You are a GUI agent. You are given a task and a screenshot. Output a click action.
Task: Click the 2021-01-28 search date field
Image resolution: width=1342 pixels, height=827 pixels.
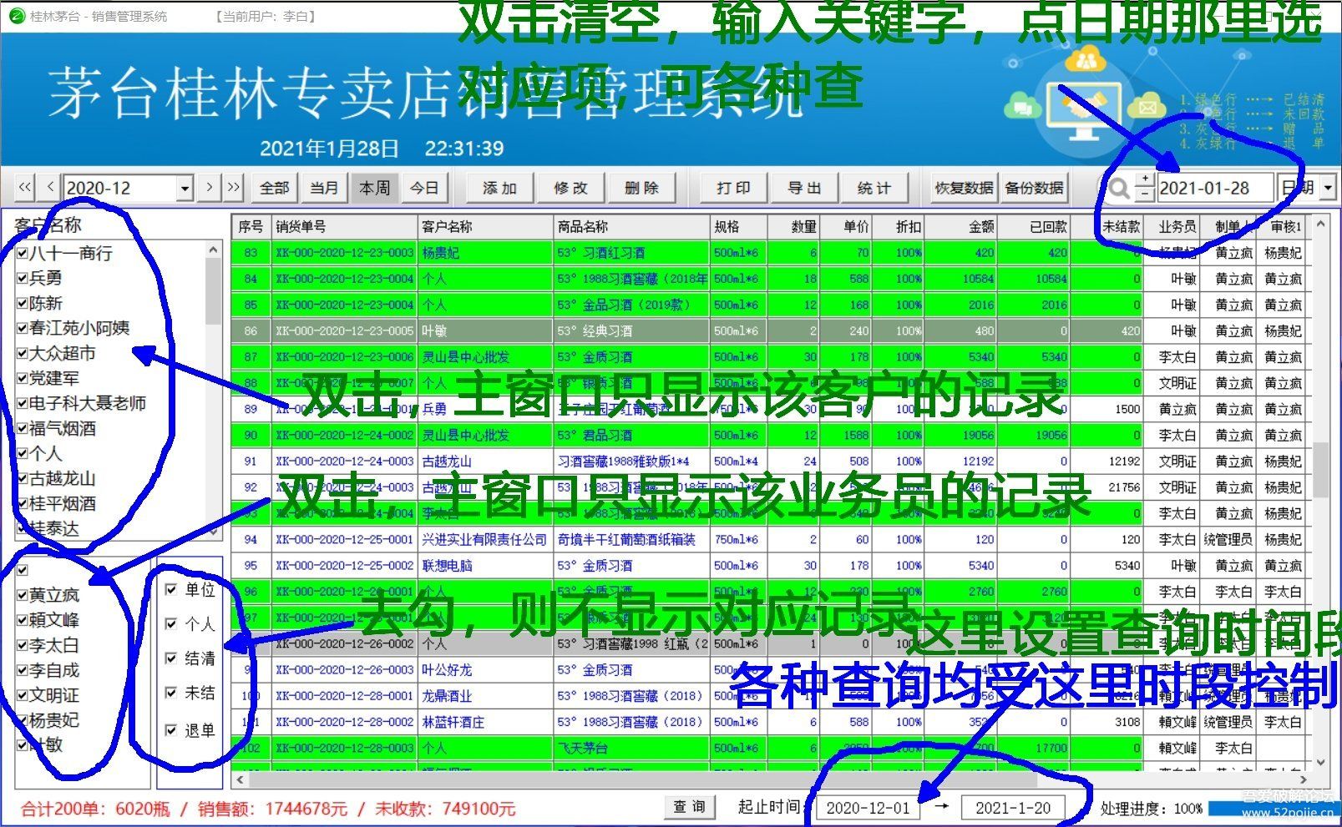click(1215, 188)
